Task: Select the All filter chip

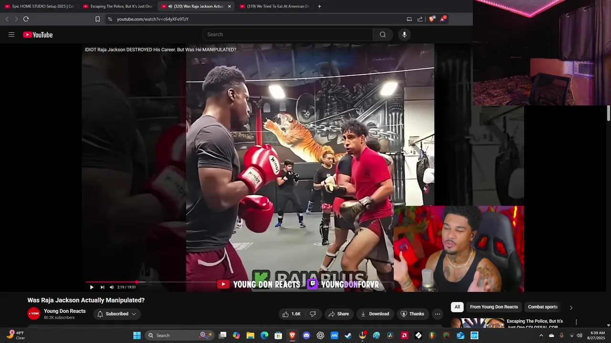Action: pyautogui.click(x=457, y=307)
